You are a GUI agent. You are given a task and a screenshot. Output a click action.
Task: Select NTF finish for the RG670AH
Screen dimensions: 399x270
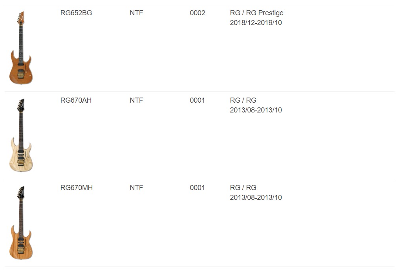(x=136, y=100)
